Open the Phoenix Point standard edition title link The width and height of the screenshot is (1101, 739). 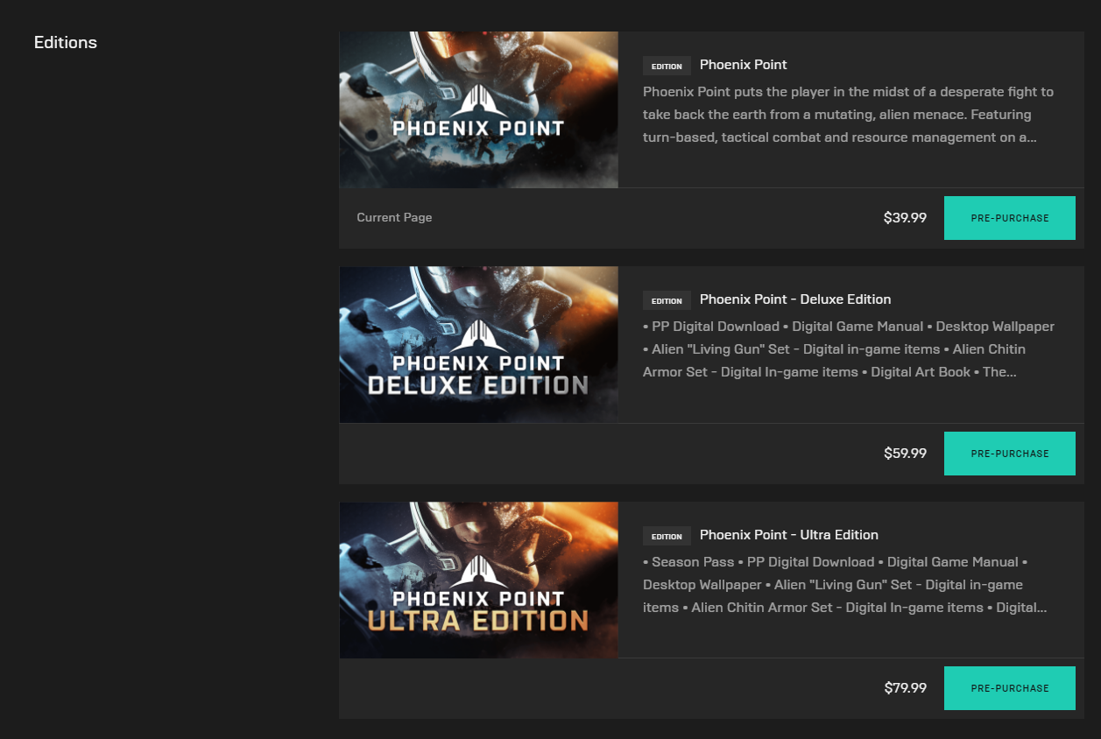coord(743,65)
